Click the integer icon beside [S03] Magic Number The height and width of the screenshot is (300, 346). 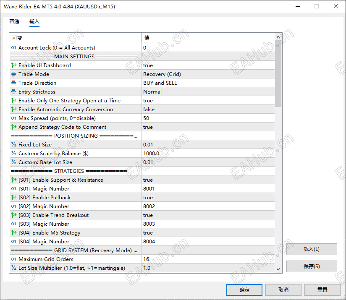[14, 224]
